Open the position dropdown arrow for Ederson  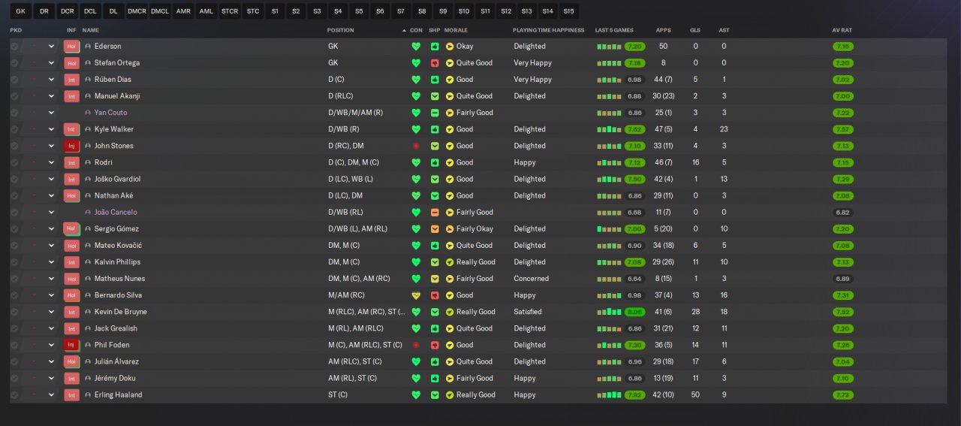51,47
